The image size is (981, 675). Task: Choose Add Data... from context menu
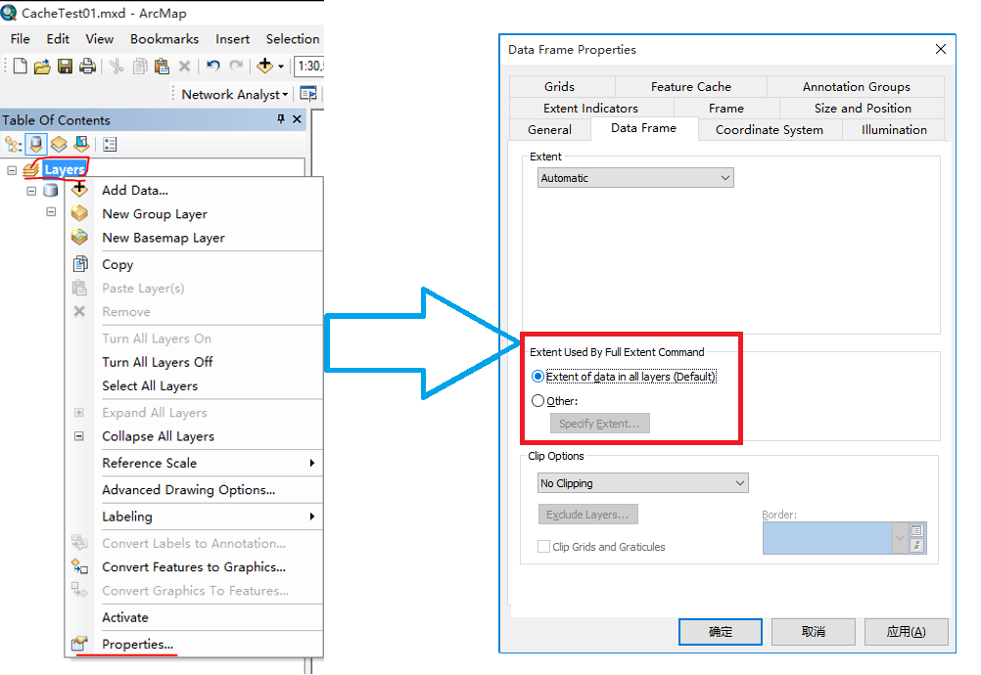pos(194,190)
